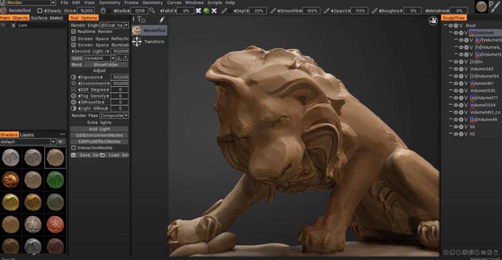Open the Shaders panel three-dots options
502x260 pixels.
tap(63, 135)
